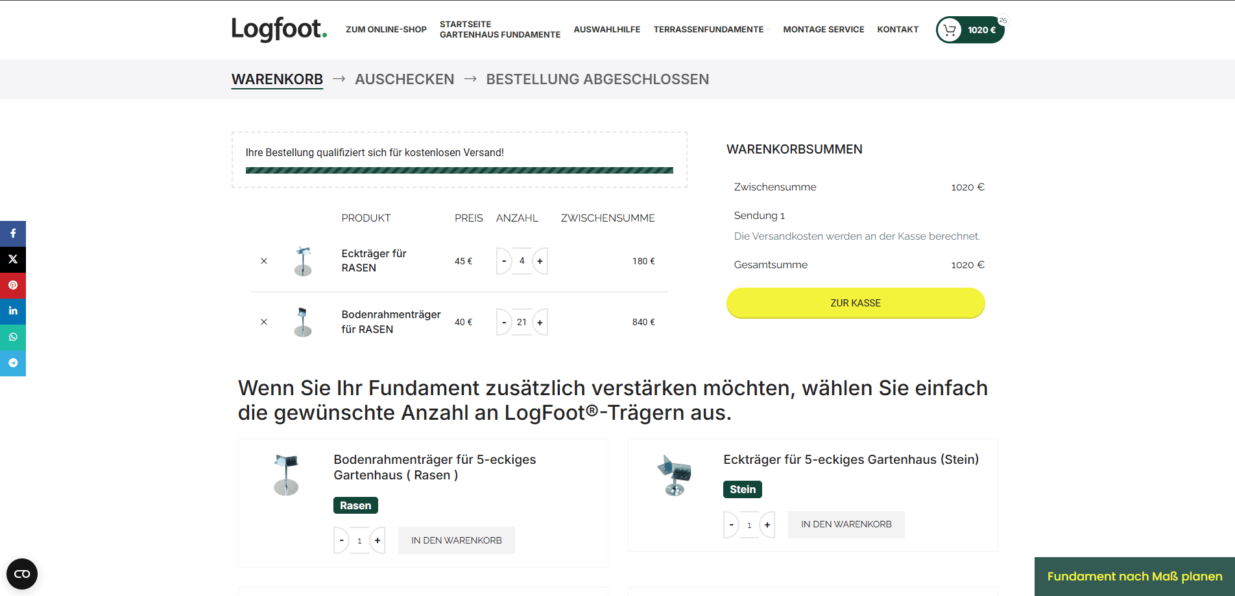Click the 840 € subtotal cell
The image size is (1235, 596).
643,322
